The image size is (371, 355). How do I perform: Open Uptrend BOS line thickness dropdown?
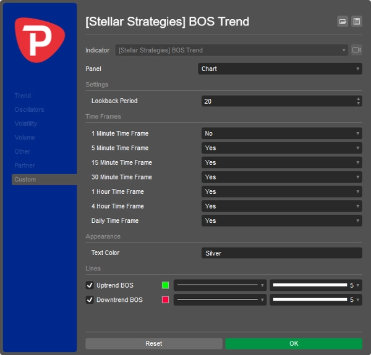316,285
